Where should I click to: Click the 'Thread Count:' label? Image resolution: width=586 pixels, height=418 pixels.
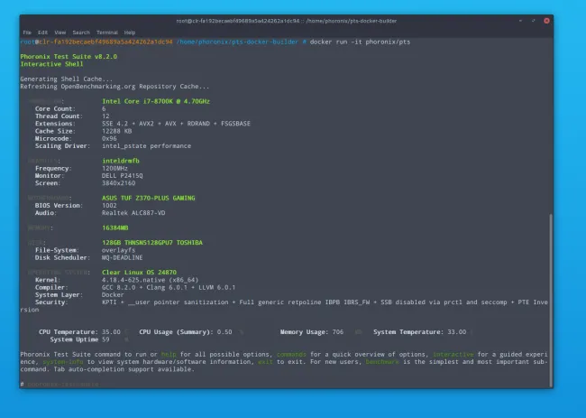click(x=59, y=116)
